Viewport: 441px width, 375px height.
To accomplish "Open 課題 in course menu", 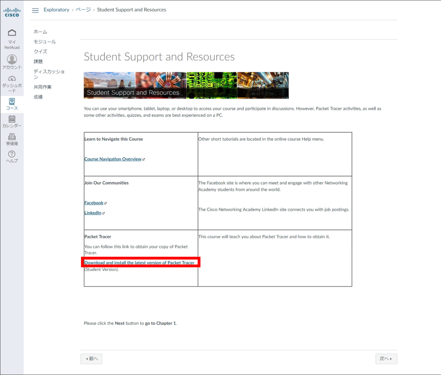I will tap(38, 61).
